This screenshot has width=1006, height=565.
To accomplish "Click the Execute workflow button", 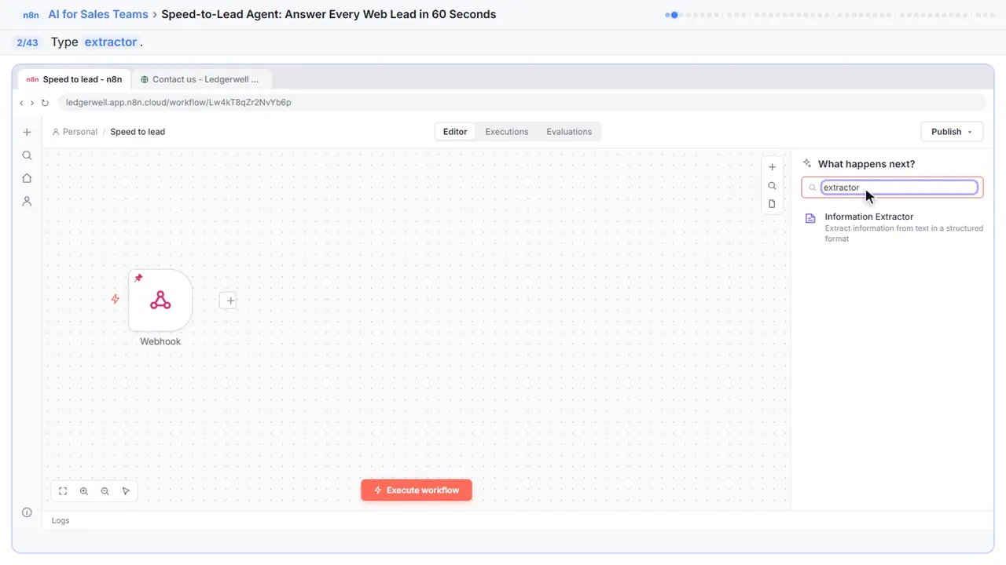I will (417, 490).
